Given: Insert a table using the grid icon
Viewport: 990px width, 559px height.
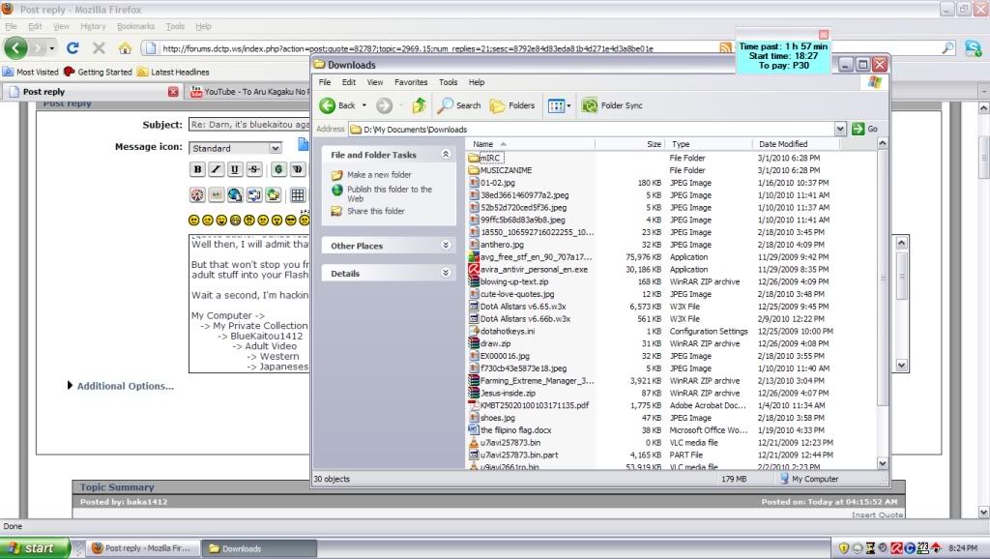Looking at the screenshot, I should click(298, 194).
